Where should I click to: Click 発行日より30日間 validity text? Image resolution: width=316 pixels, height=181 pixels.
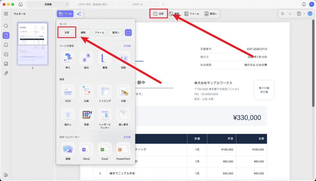click(x=256, y=65)
